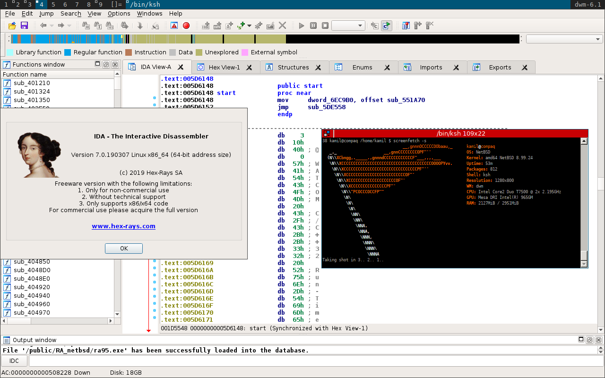Open the Help menu
605x378 pixels.
176,14
